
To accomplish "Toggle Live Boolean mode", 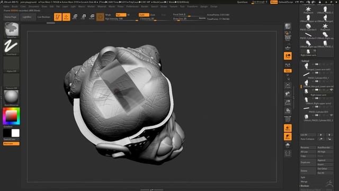I will point(44,17).
